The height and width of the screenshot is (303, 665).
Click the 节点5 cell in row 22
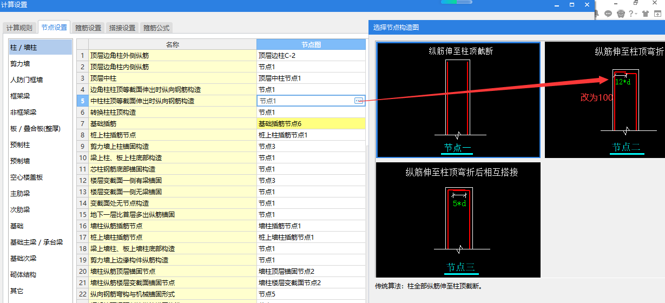tap(311, 294)
